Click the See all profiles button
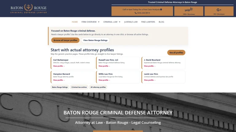Screen dimensions: 236x132 coord(176,53)
